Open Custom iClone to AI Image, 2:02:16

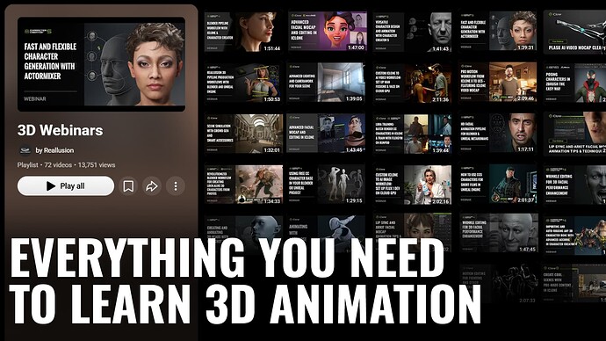click(413, 185)
